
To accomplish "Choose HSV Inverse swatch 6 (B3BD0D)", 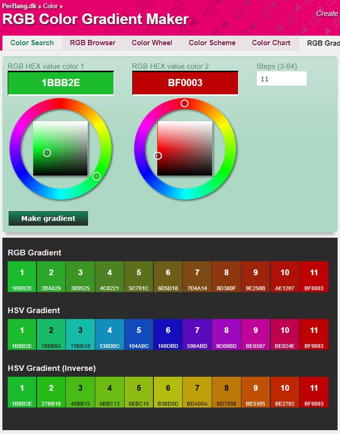I will click(168, 393).
